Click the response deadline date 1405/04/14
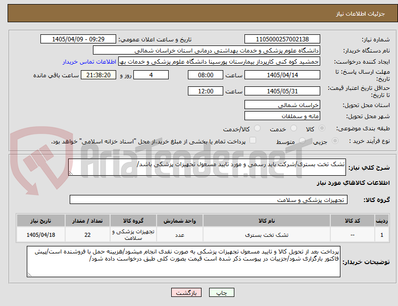 (x=282, y=75)
